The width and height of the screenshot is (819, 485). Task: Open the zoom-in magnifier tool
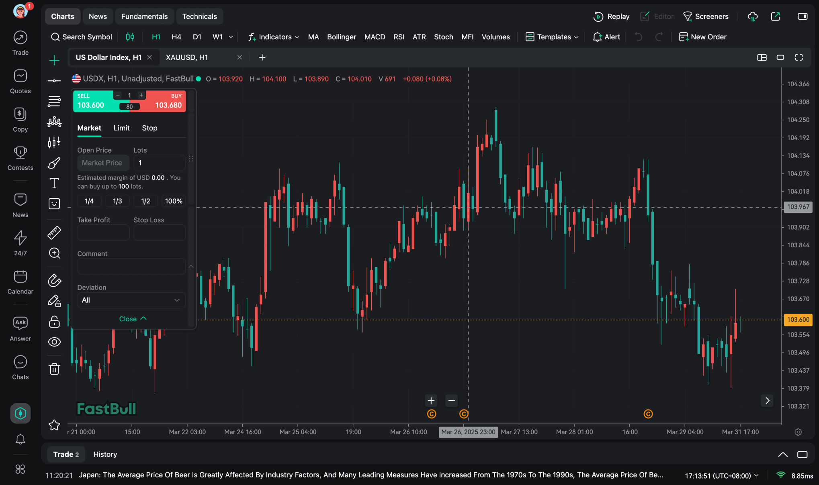[x=54, y=253]
